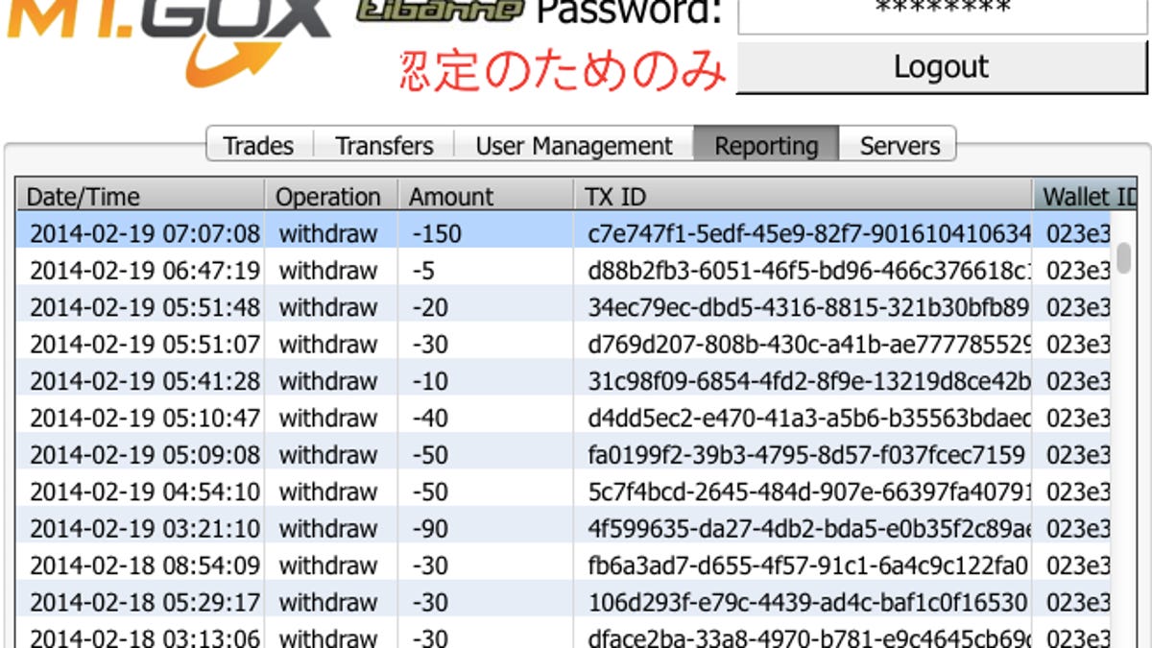Click the Password input field
The height and width of the screenshot is (648, 1152).
(x=943, y=12)
